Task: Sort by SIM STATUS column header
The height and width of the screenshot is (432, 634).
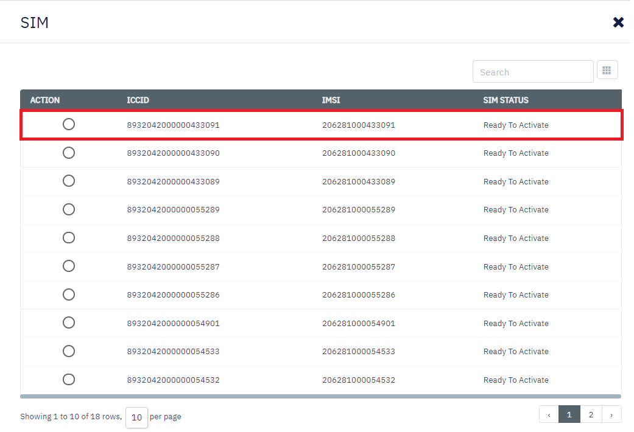Action: (505, 100)
